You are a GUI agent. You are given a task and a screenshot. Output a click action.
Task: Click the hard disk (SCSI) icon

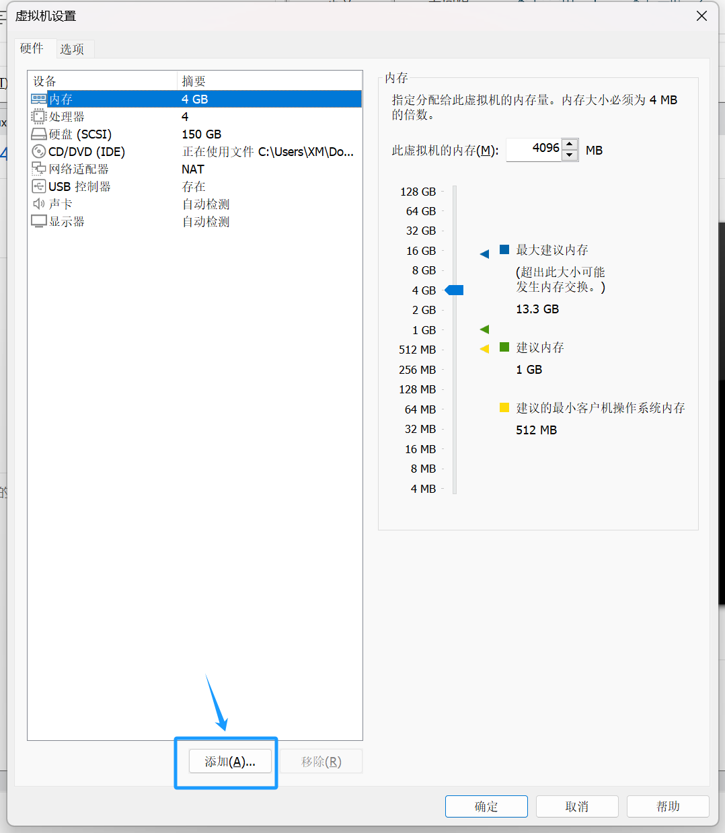[39, 134]
